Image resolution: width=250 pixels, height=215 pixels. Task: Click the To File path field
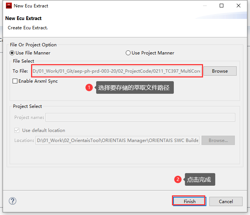point(116,71)
